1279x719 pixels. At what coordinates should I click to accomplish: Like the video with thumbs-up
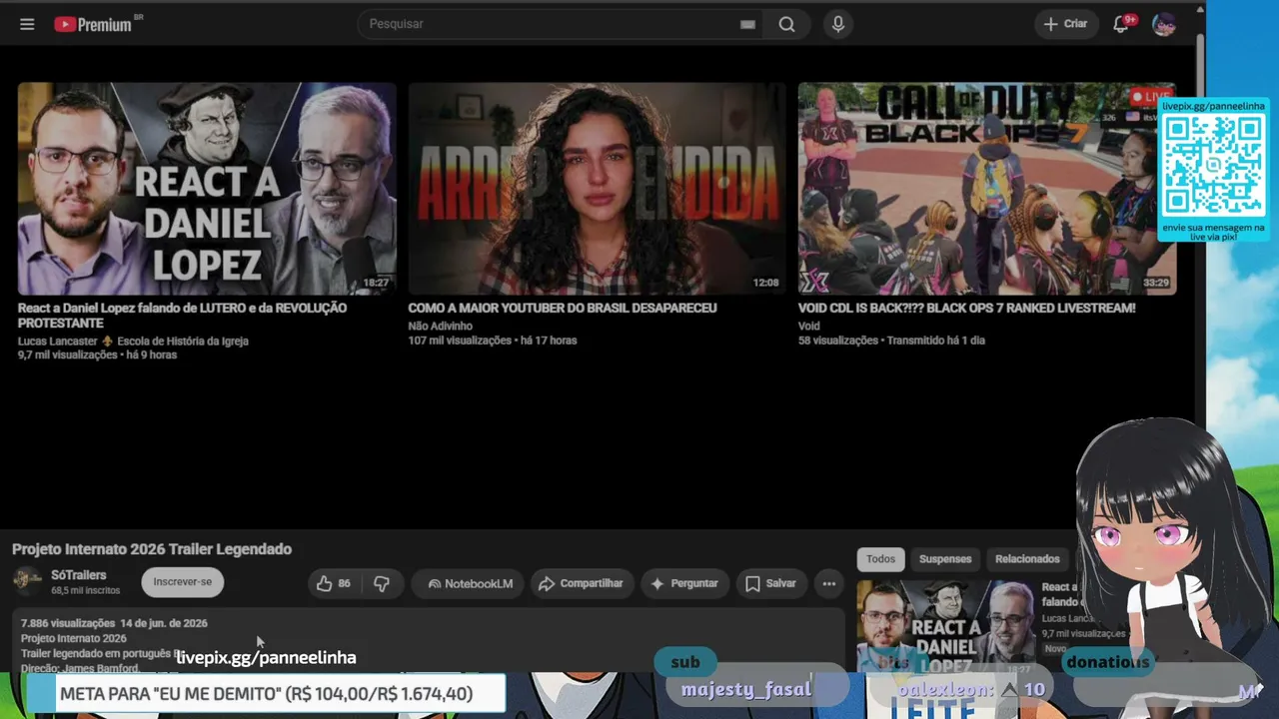335,583
